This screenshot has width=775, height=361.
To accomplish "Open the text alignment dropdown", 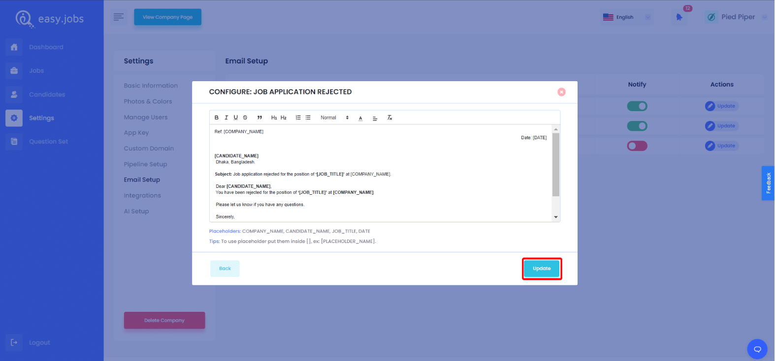I will [375, 118].
